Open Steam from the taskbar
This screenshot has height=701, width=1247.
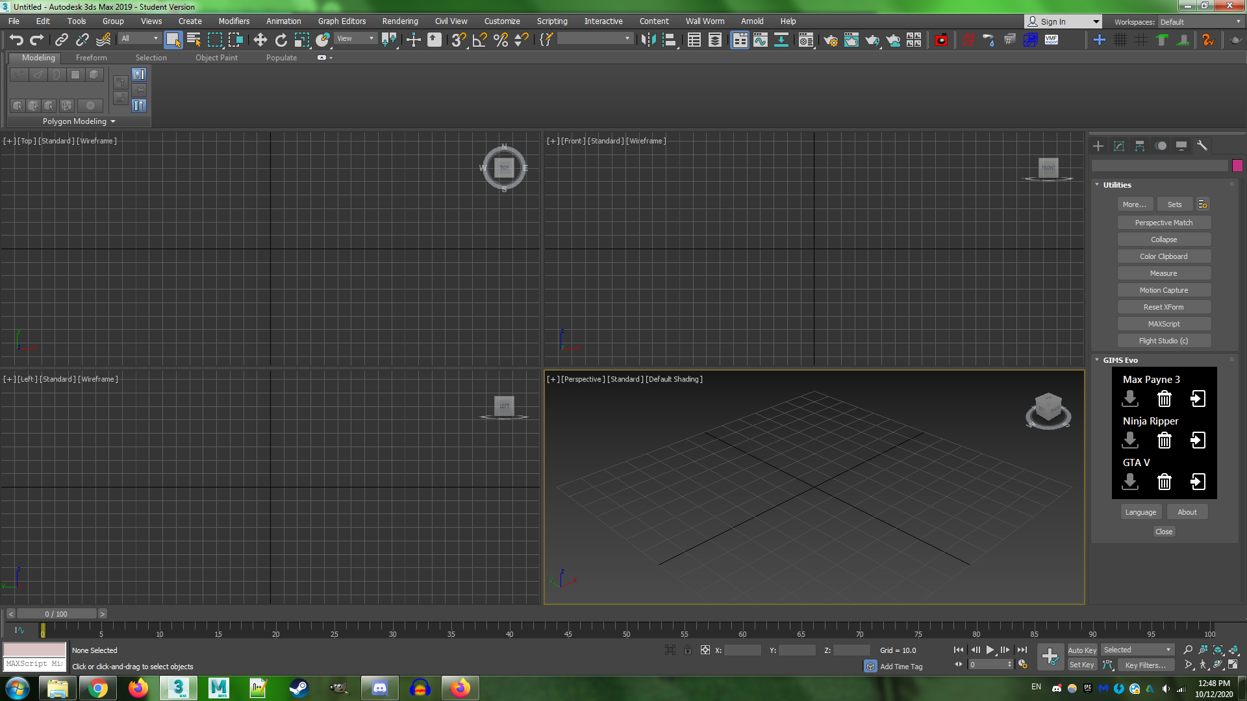pos(298,688)
